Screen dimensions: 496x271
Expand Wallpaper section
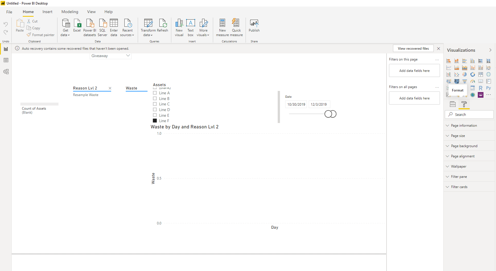469,166
